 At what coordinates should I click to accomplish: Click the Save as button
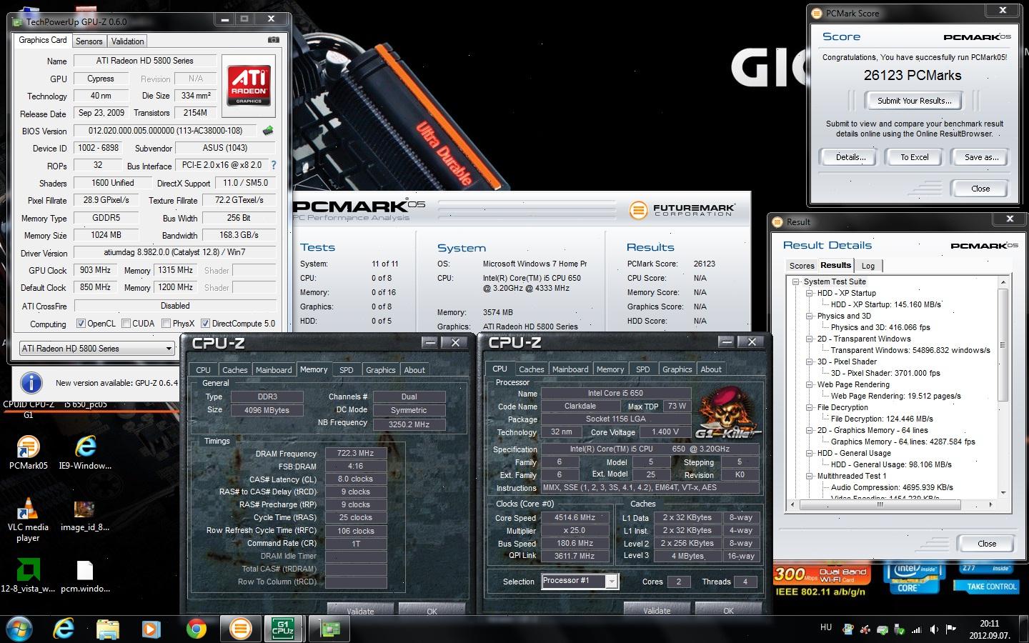point(981,157)
